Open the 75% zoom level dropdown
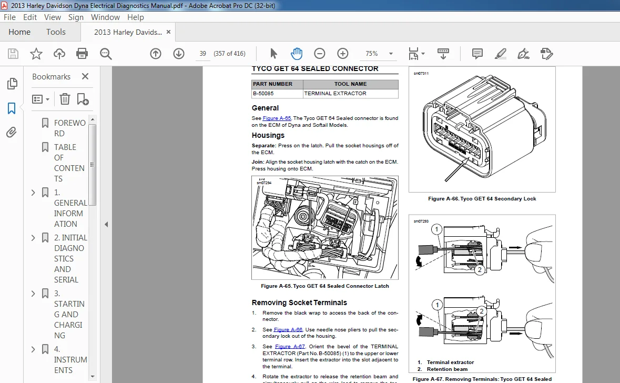This screenshot has height=383, width=620. pyautogui.click(x=391, y=54)
